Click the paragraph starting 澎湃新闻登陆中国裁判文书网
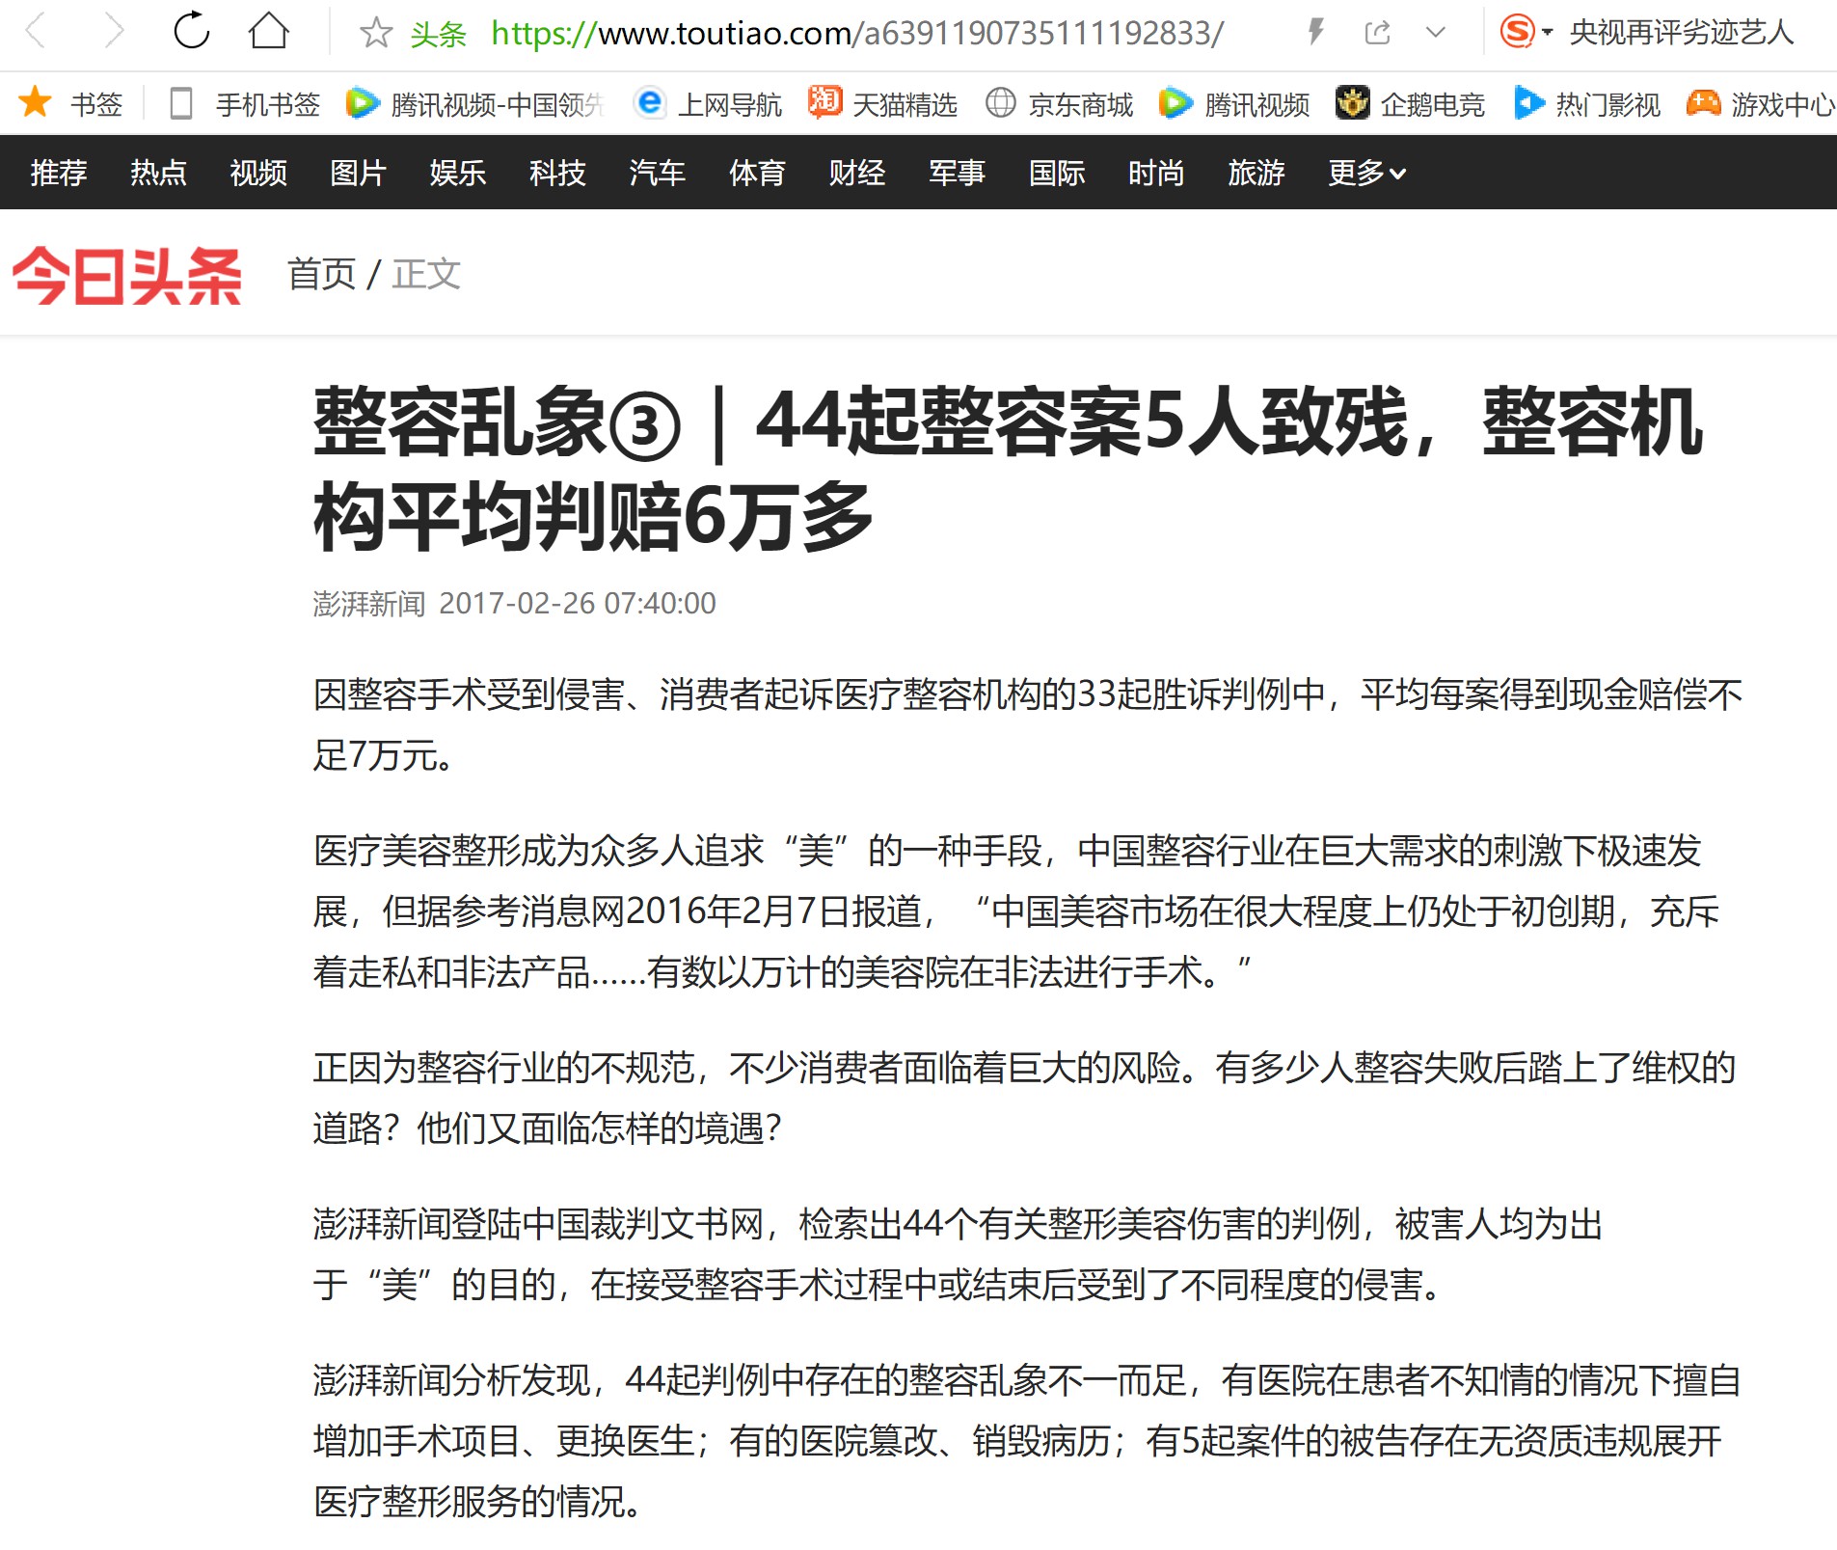Viewport: 1837px width, 1550px height. click(x=958, y=1254)
